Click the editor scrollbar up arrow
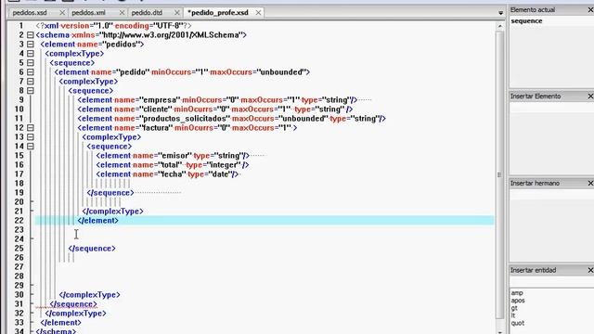This screenshot has width=594, height=334. pos(499,26)
